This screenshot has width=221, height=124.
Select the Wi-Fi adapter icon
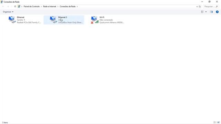pyautogui.click(x=95, y=20)
